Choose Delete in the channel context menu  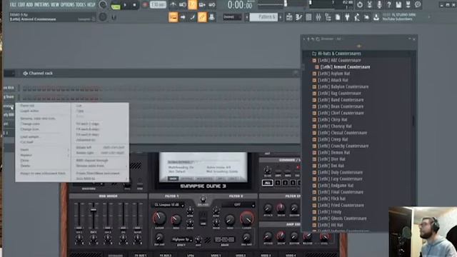coord(26,166)
